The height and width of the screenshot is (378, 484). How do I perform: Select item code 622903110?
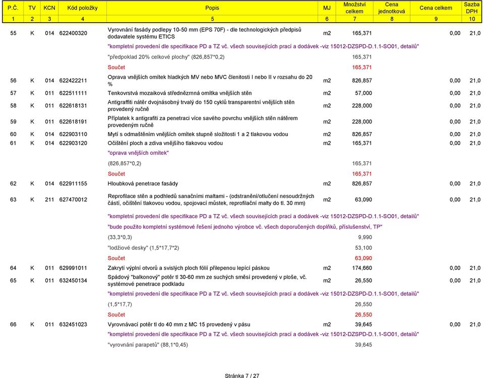[73, 134]
